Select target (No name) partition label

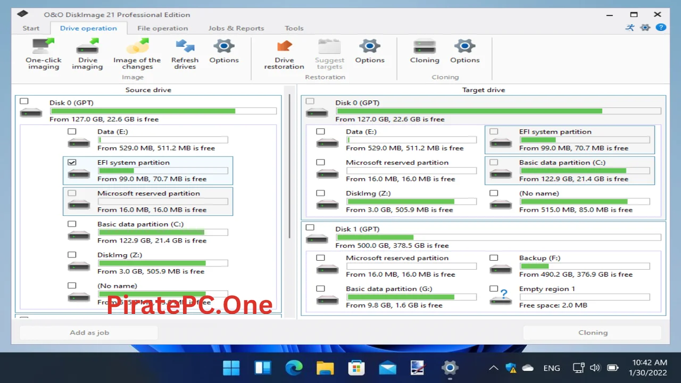pos(539,193)
